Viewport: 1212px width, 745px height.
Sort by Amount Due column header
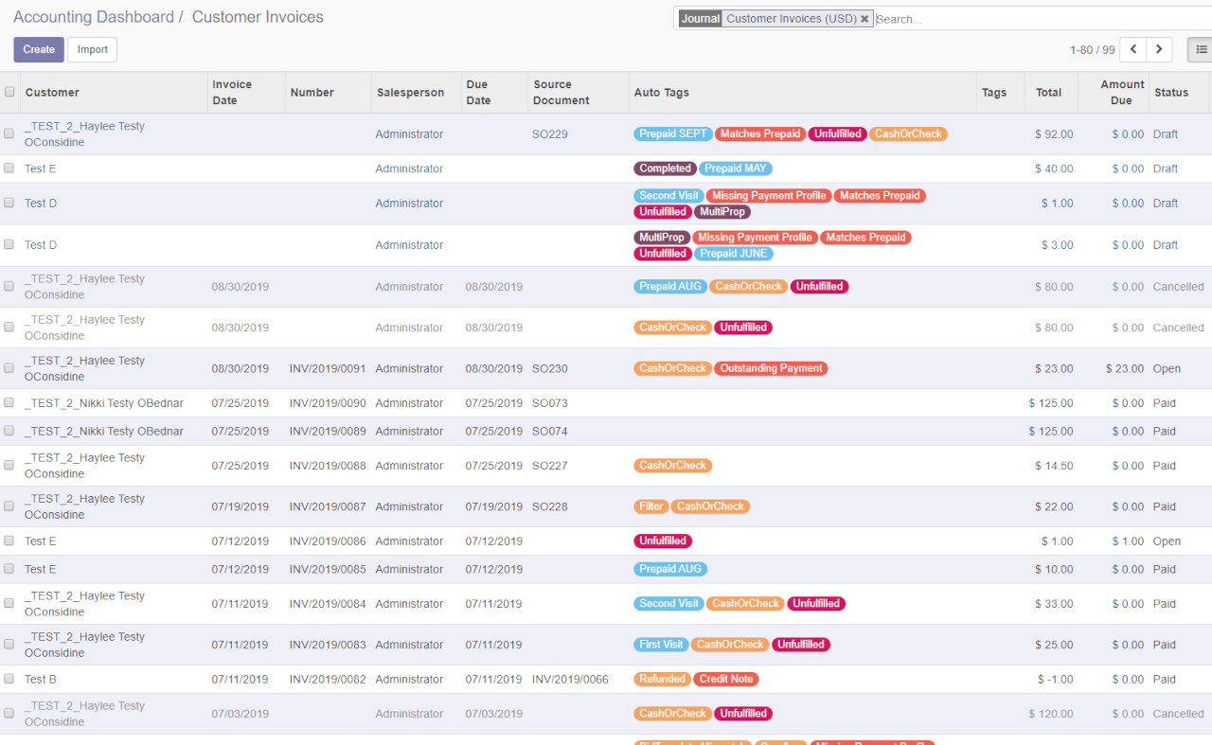pyautogui.click(x=1122, y=92)
